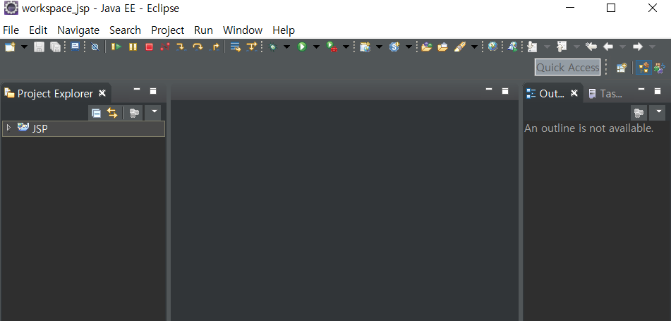Viewport: 671px width, 321px height.
Task: Click the Previous Annotation icon
Action: point(562,47)
